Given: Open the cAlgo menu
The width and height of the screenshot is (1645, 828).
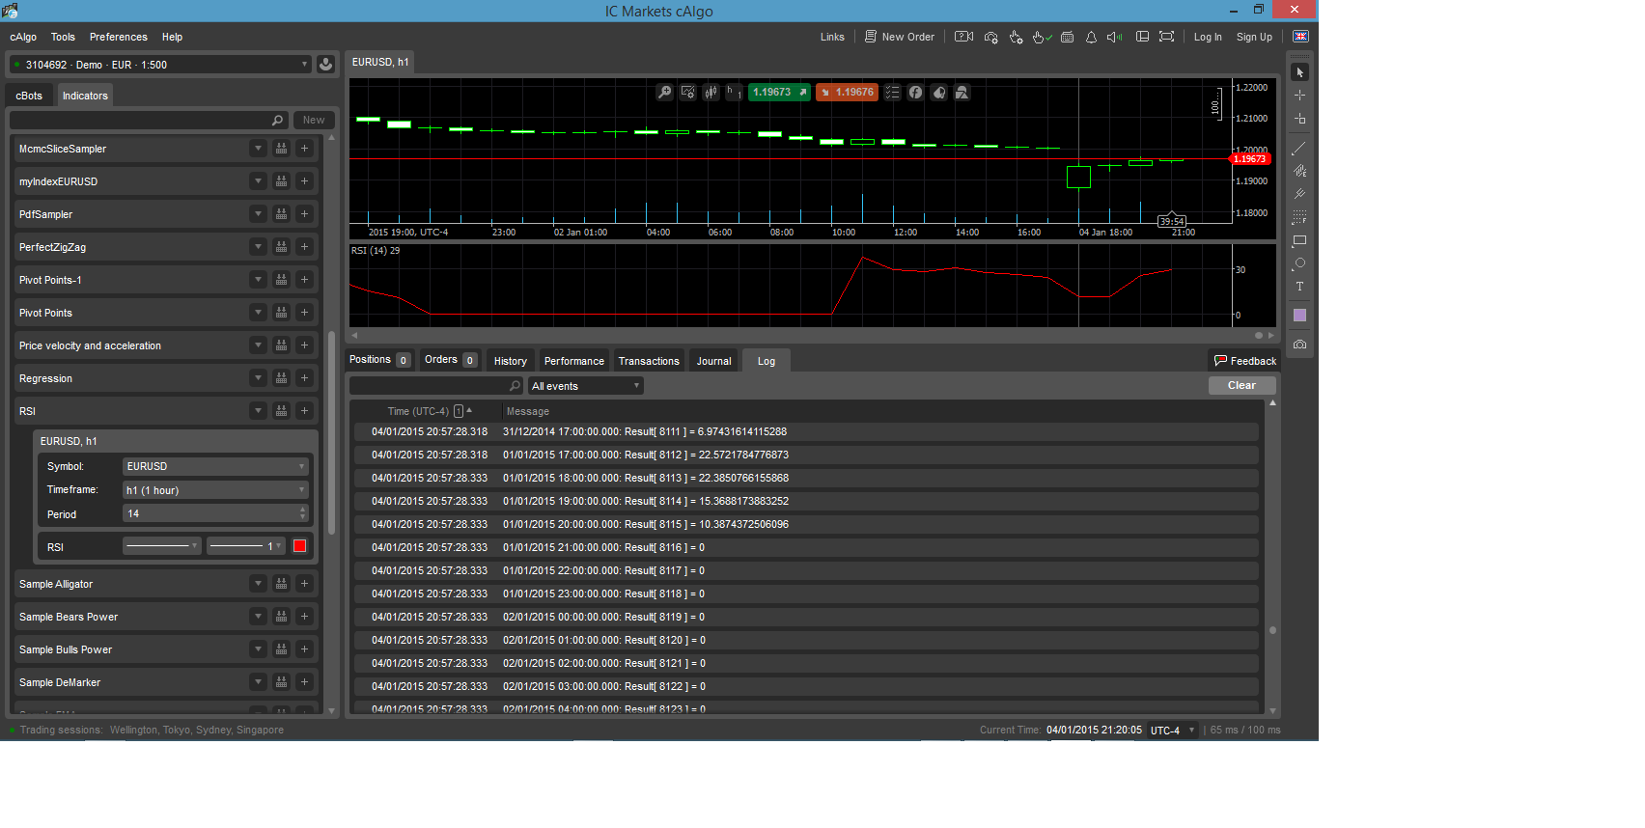Looking at the screenshot, I should tap(23, 37).
